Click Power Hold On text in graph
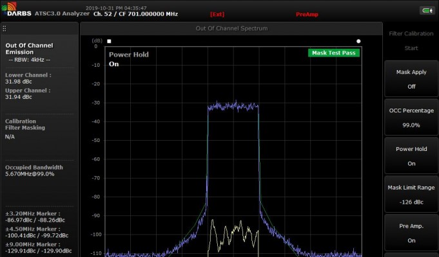Viewport: 439px width, 257px height. pyautogui.click(x=128, y=59)
